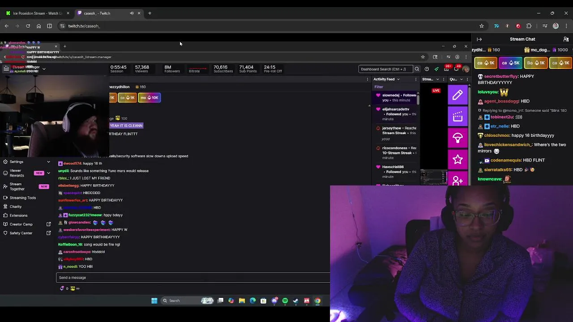The image size is (573, 322).
Task: Open the Creator Camp external link icon
Action: [49, 224]
